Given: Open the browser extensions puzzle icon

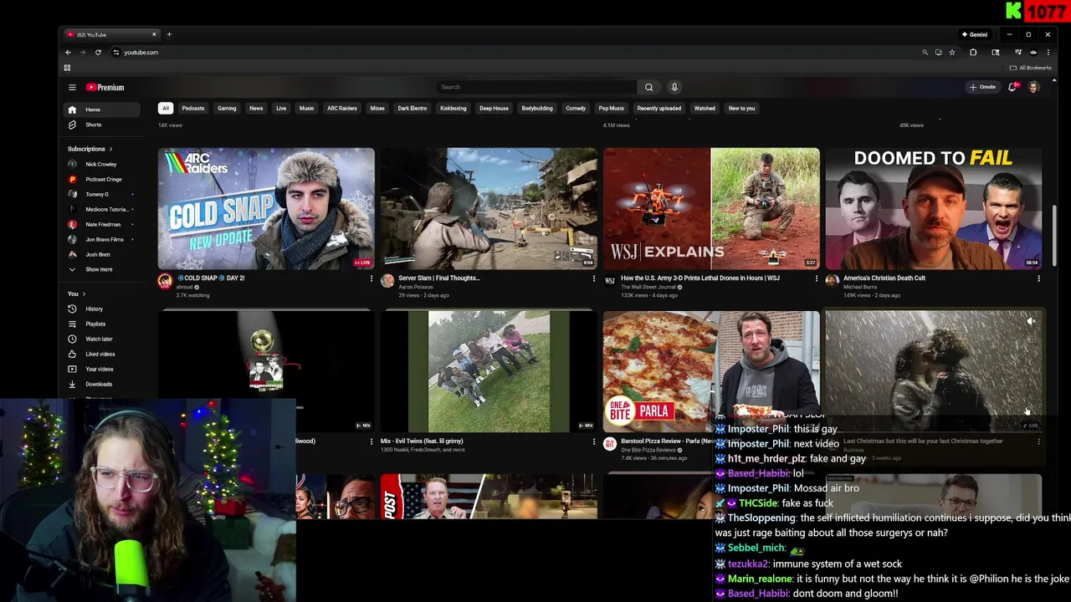Looking at the screenshot, I should tap(973, 52).
